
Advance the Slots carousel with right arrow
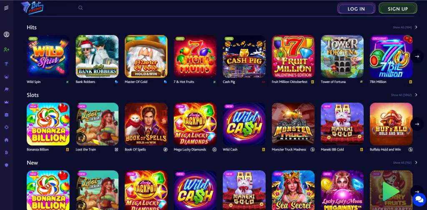[x=417, y=124]
